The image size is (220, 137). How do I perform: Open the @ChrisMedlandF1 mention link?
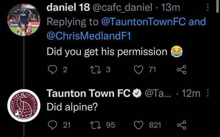point(89,36)
